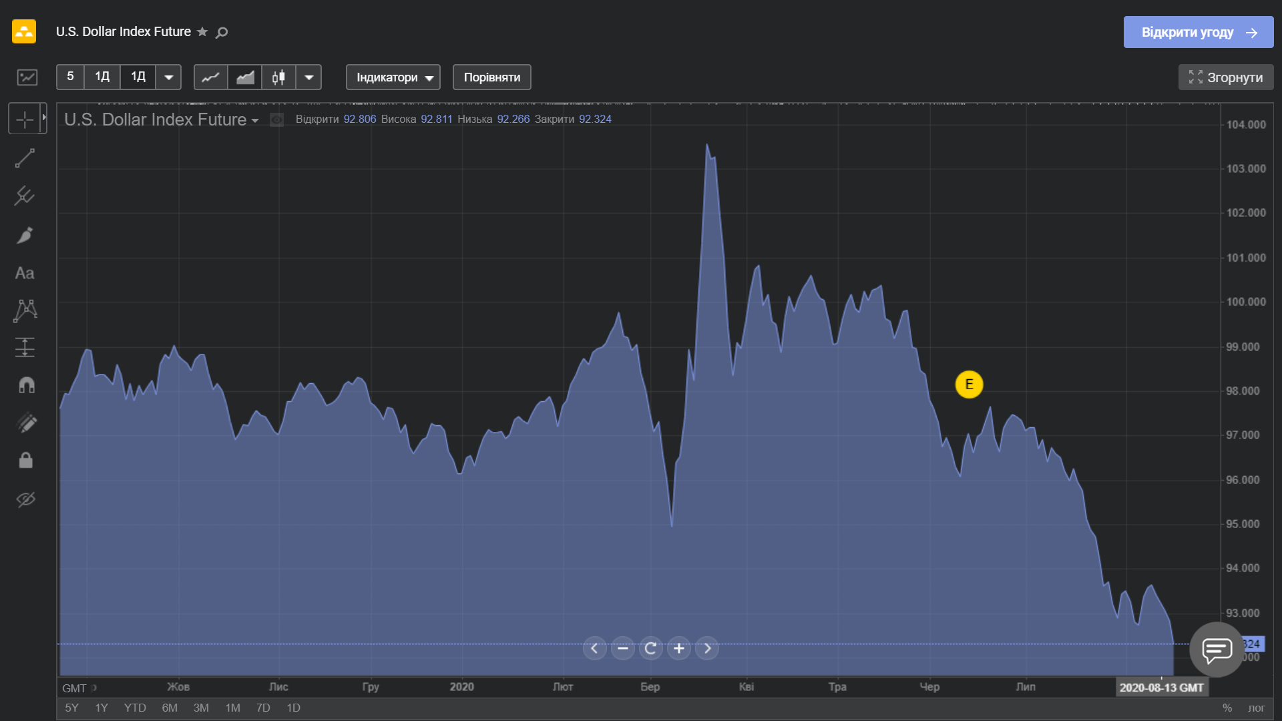Select the YTD time range
The height and width of the screenshot is (721, 1282).
click(135, 708)
